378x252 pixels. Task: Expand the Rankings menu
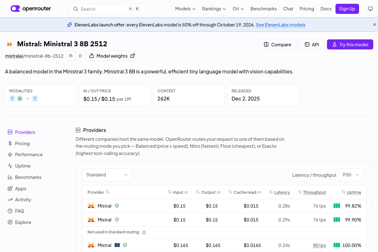(x=214, y=9)
